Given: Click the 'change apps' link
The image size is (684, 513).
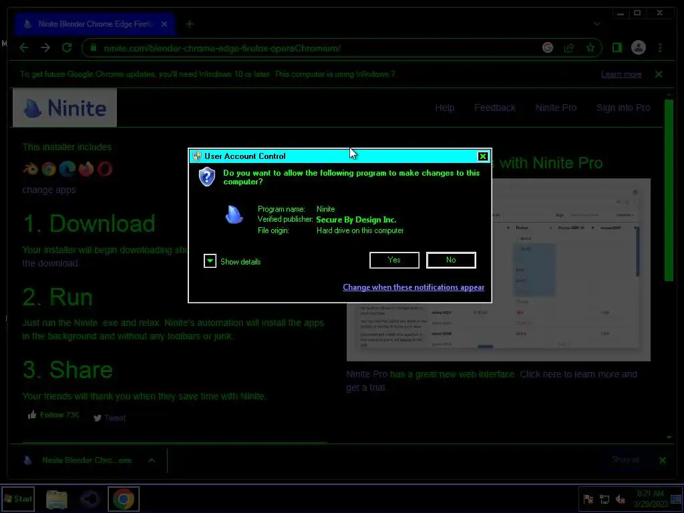Looking at the screenshot, I should (x=49, y=190).
